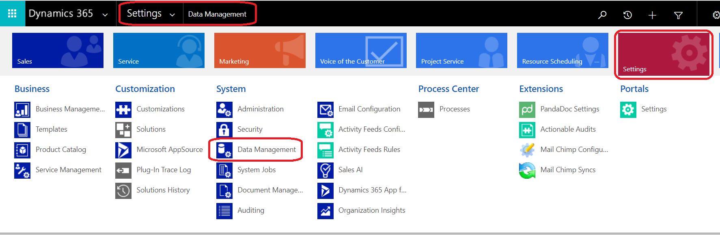Open the Dynamics 365 App for Outlook link

pos(373,190)
